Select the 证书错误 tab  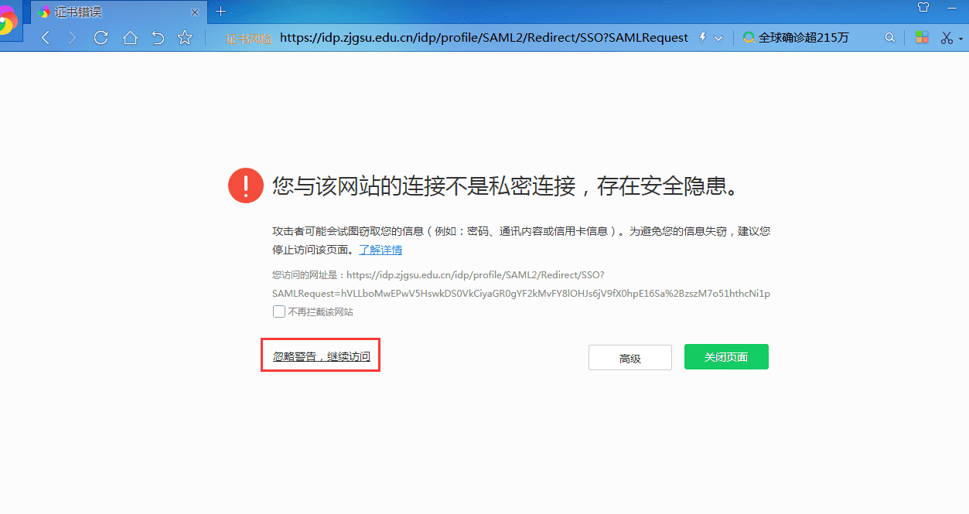[x=116, y=12]
